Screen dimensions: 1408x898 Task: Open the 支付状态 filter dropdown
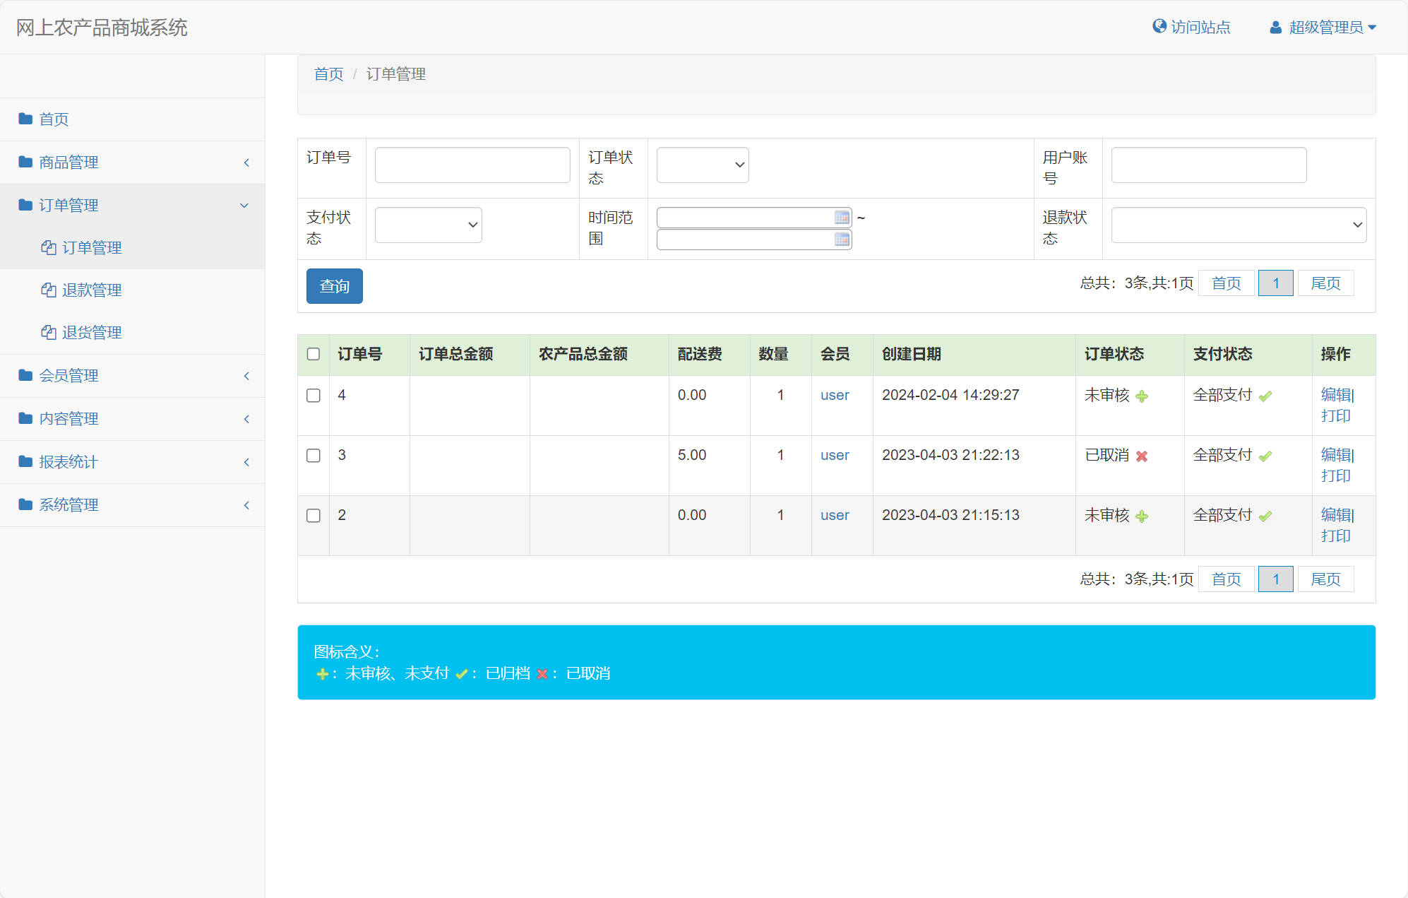[x=428, y=225]
